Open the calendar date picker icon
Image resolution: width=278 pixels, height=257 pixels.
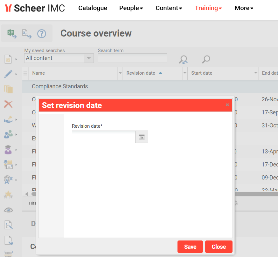[142, 137]
